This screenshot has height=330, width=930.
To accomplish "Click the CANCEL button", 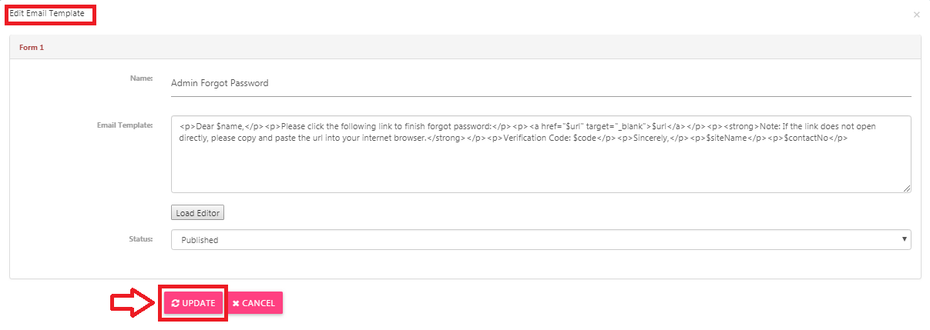I will (x=254, y=303).
